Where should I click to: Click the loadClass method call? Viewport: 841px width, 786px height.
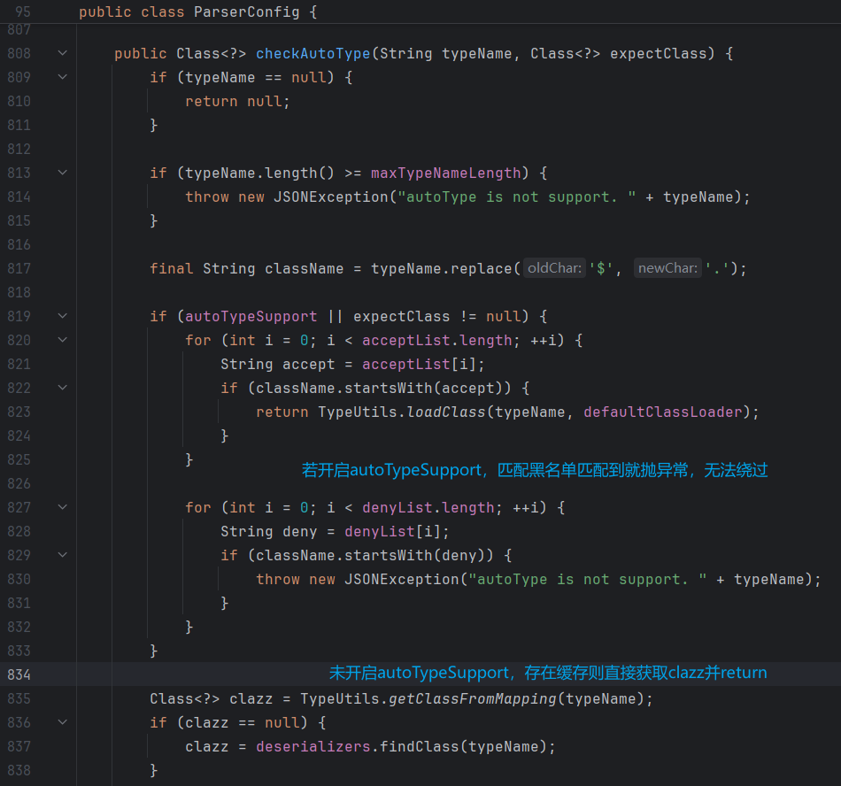445,412
